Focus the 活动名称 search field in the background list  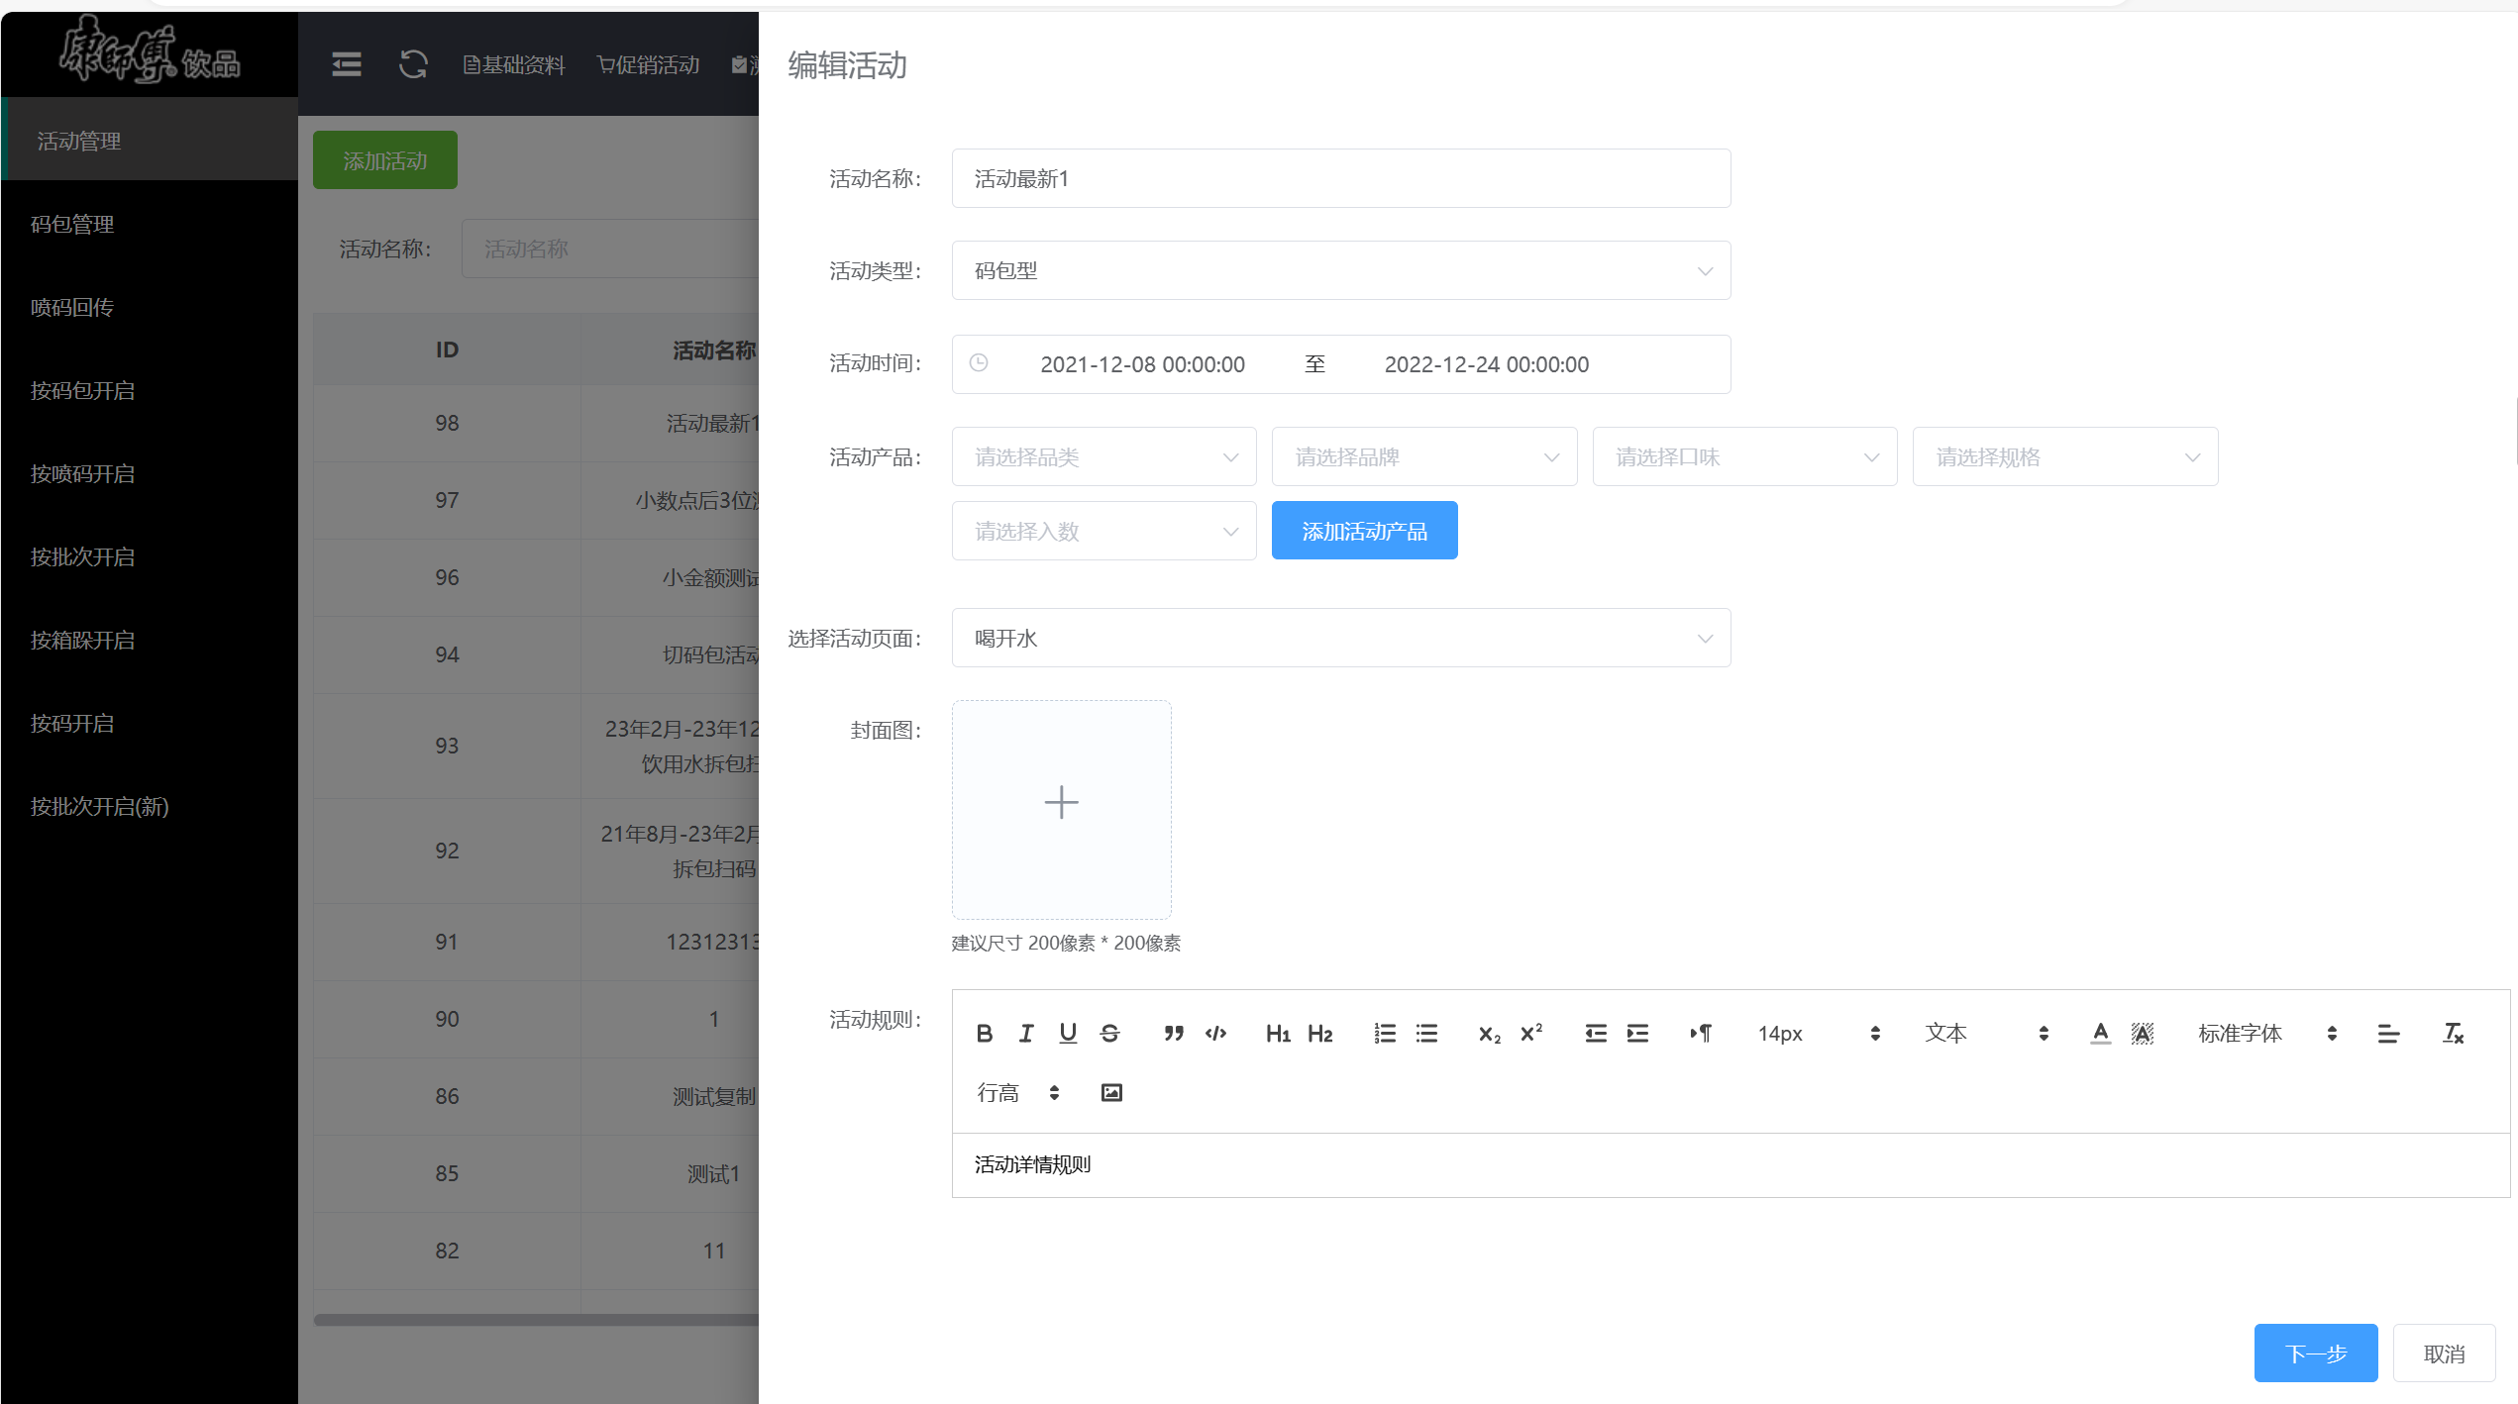click(x=610, y=249)
